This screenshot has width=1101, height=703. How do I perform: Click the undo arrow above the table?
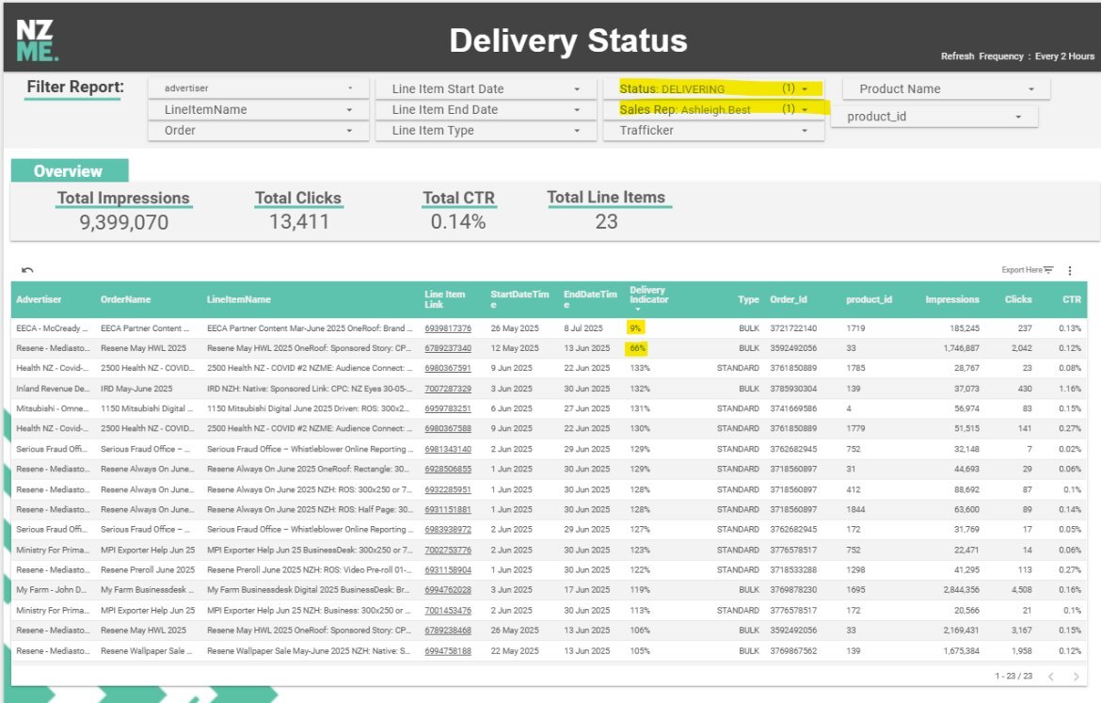(28, 270)
